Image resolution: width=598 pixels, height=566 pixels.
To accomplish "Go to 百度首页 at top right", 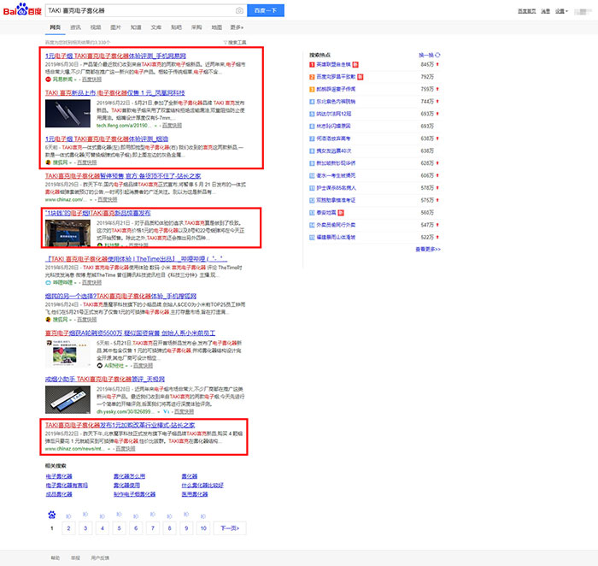I will tap(527, 11).
